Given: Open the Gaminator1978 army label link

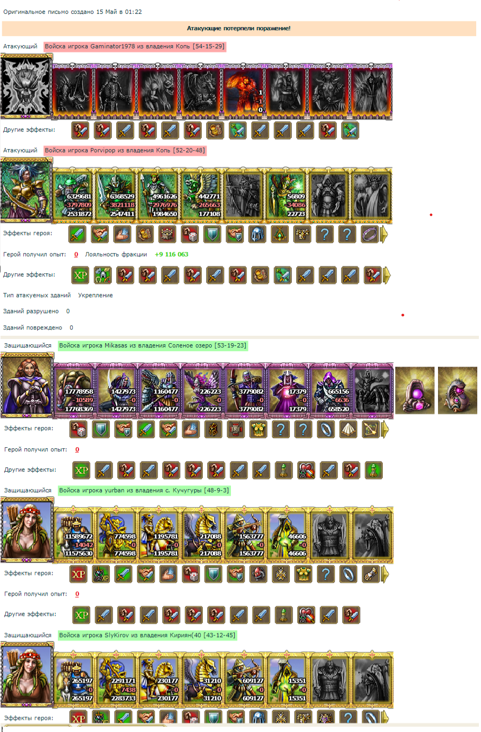Looking at the screenshot, I should pyautogui.click(x=135, y=46).
